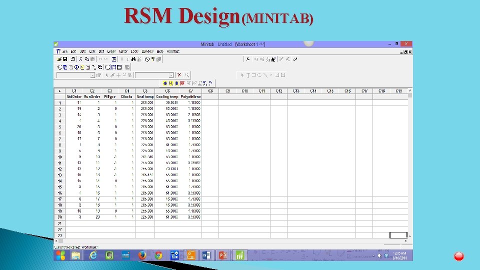This screenshot has width=480, height=270.
Task: Open Firefox from the taskbar
Action: 142,255
